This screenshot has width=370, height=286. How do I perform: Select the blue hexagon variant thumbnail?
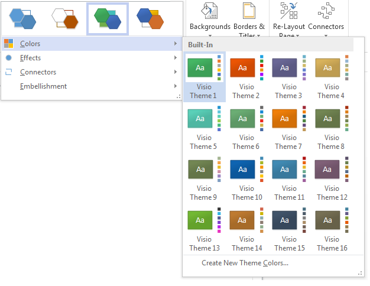point(22,19)
